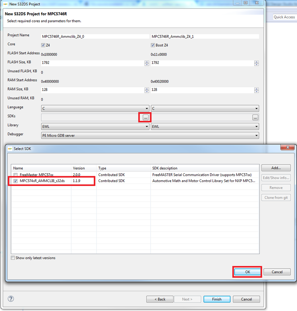This screenshot has width=297, height=311.
Task: Edit project name MPC5746R_Ammclib_Z4_1
Action: pyautogui.click(x=205, y=36)
